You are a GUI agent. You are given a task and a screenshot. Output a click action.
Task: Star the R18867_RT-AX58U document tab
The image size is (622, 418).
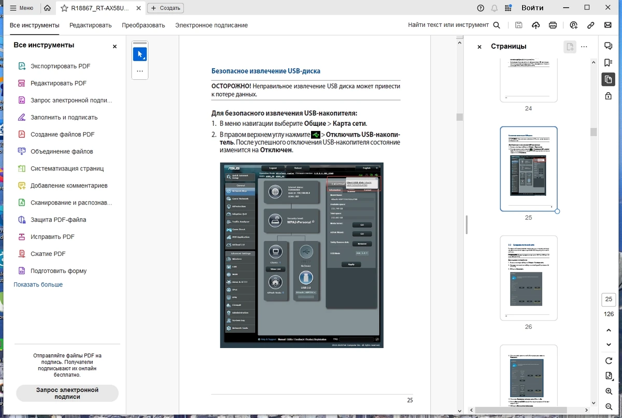64,8
